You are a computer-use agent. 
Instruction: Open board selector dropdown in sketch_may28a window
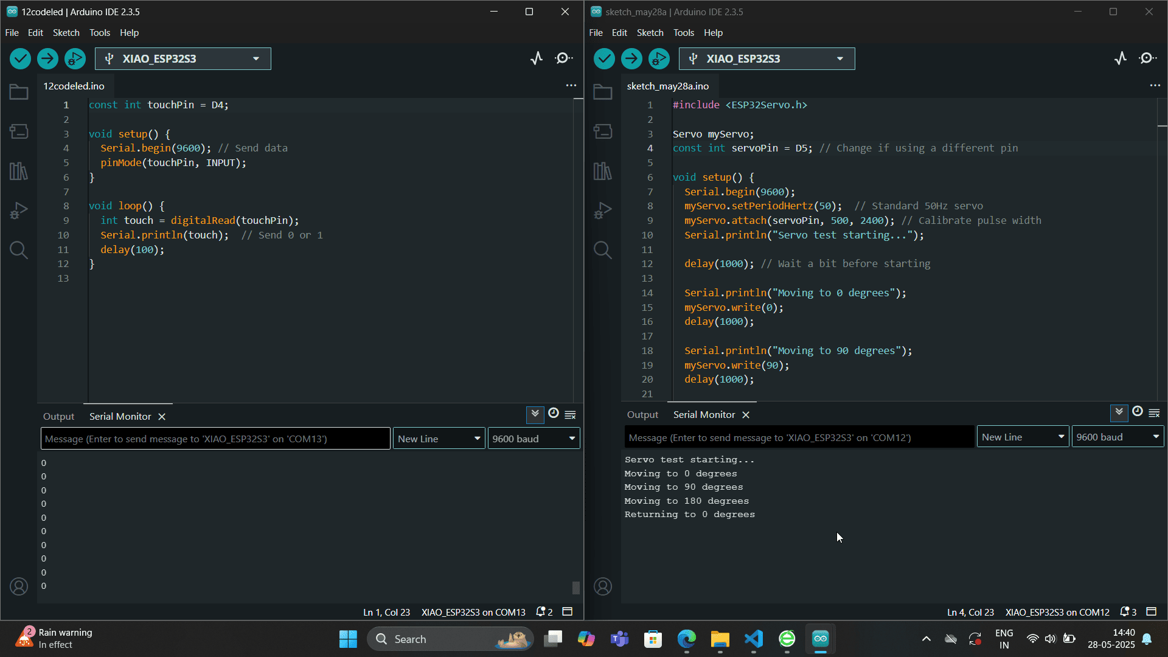pos(767,58)
